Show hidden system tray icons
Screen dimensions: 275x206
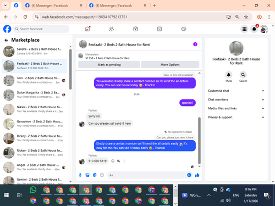pos(209,195)
